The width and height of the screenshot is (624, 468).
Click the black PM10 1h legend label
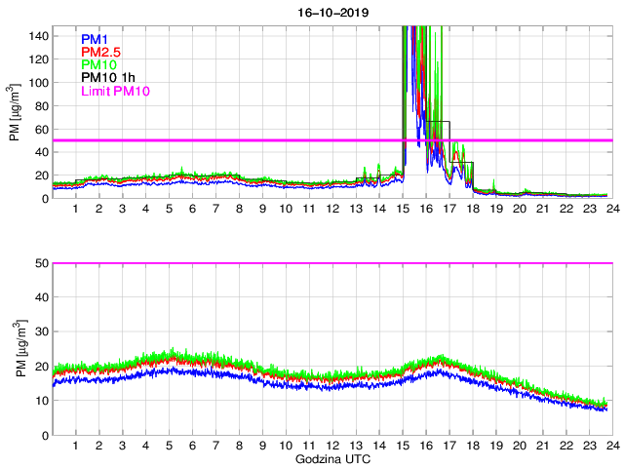[x=106, y=77]
